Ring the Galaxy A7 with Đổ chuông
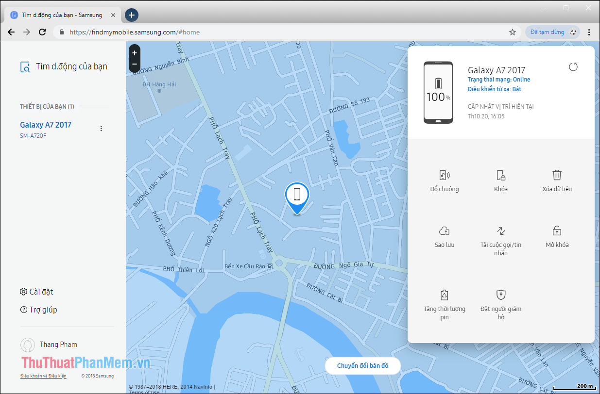Image resolution: width=600 pixels, height=394 pixels. tap(445, 181)
